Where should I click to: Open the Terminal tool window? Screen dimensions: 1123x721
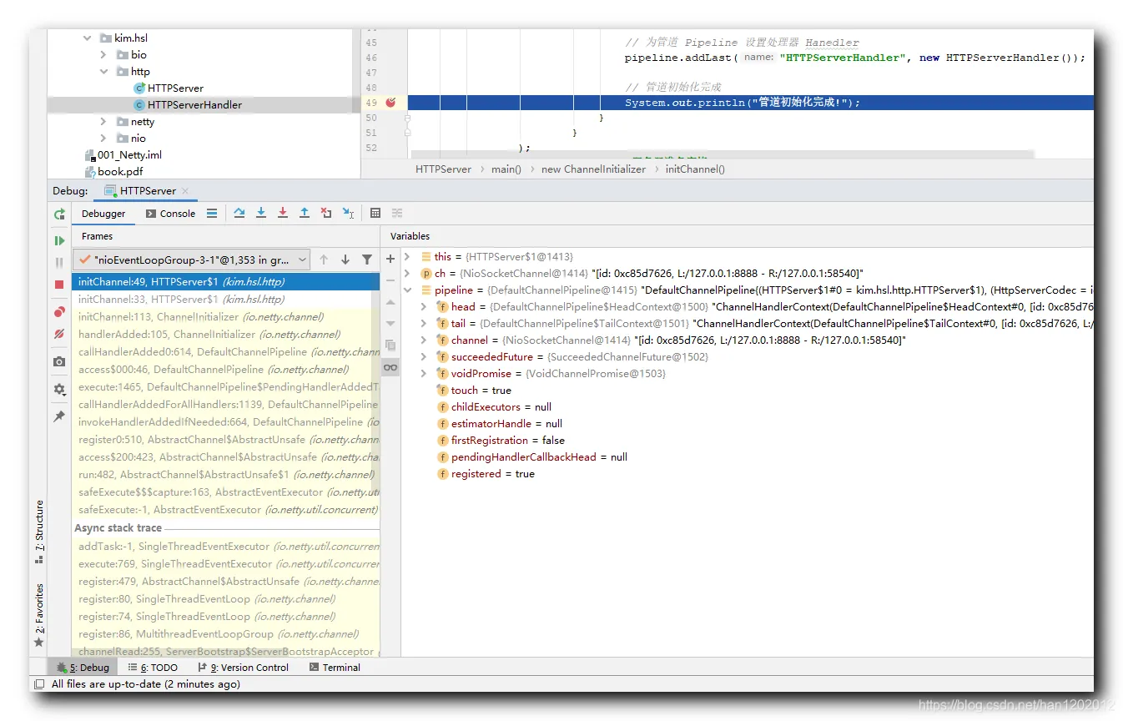pyautogui.click(x=335, y=668)
